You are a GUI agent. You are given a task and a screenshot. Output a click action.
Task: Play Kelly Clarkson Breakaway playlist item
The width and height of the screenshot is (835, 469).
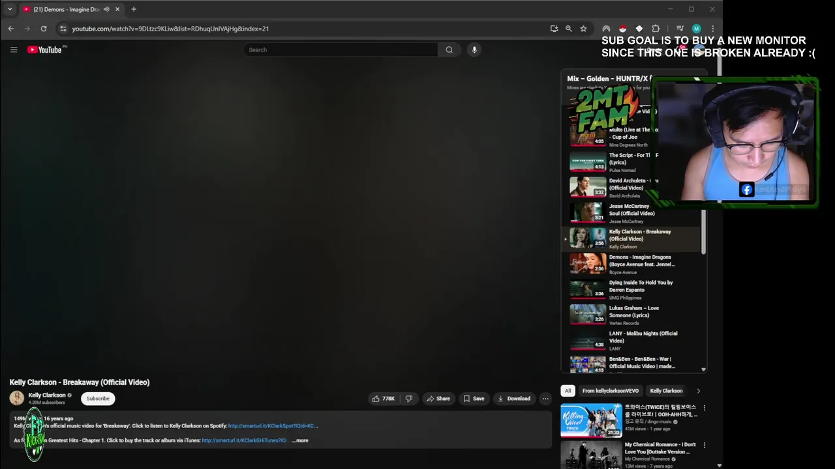pos(631,238)
